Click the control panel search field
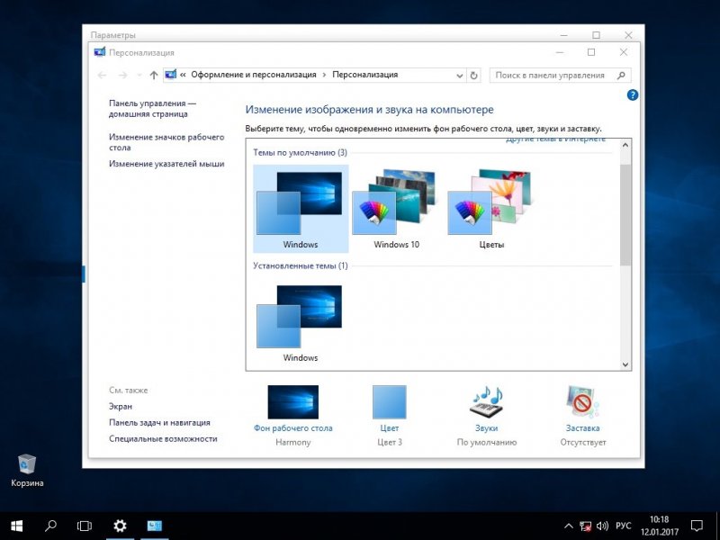720x540 pixels. (x=561, y=76)
